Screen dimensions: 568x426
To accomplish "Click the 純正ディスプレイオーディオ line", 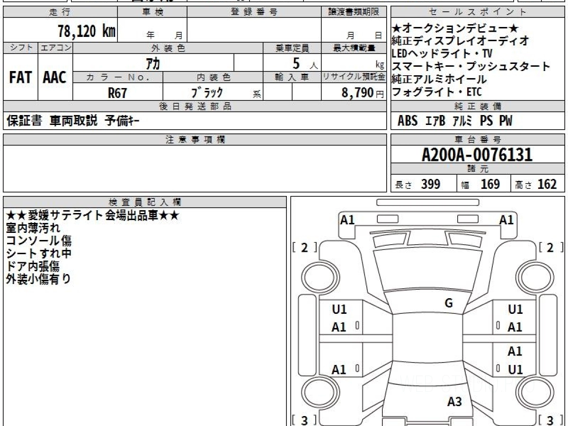I will pyautogui.click(x=461, y=41).
